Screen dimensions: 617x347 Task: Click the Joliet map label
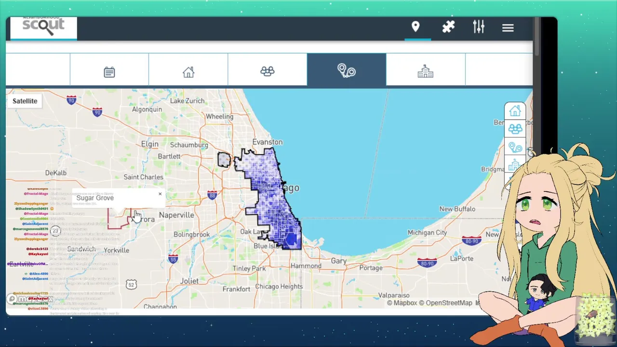[189, 281]
